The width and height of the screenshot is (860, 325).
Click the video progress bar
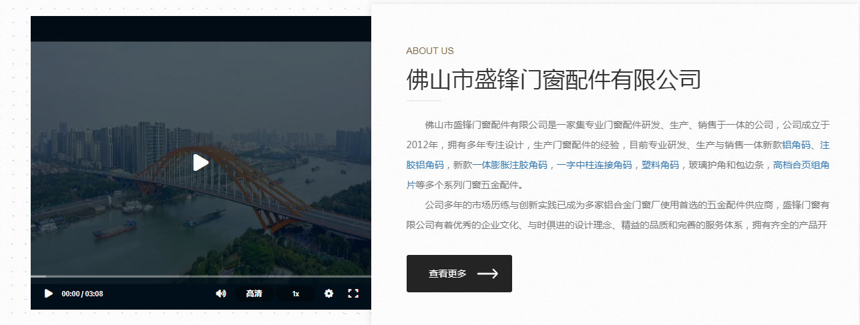coord(201,276)
